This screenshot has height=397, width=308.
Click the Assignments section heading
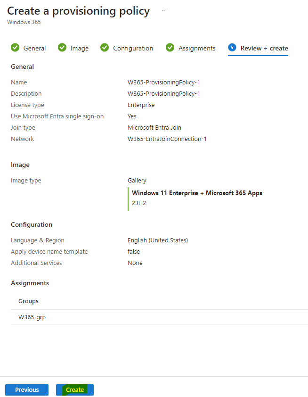pos(30,283)
